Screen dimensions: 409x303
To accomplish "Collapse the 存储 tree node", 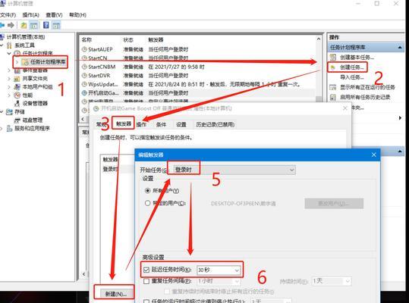I will coord(2,111).
